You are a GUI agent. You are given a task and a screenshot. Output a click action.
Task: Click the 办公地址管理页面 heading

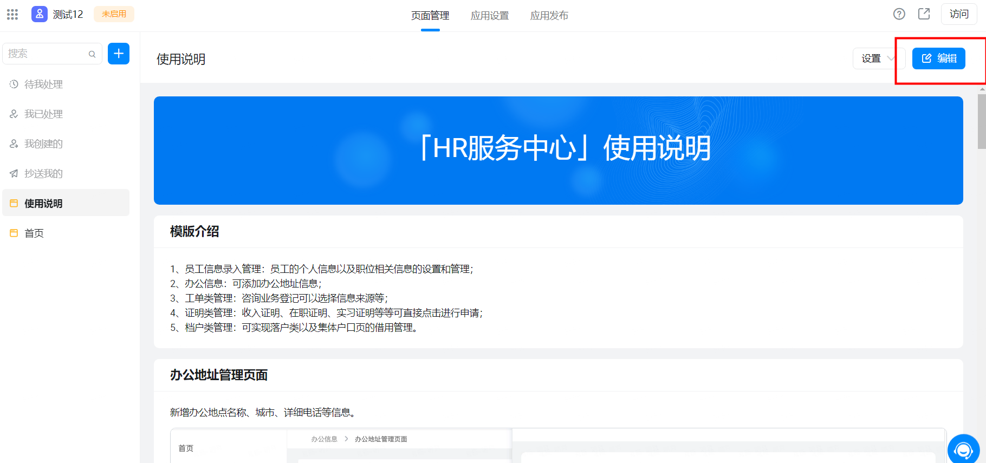219,375
